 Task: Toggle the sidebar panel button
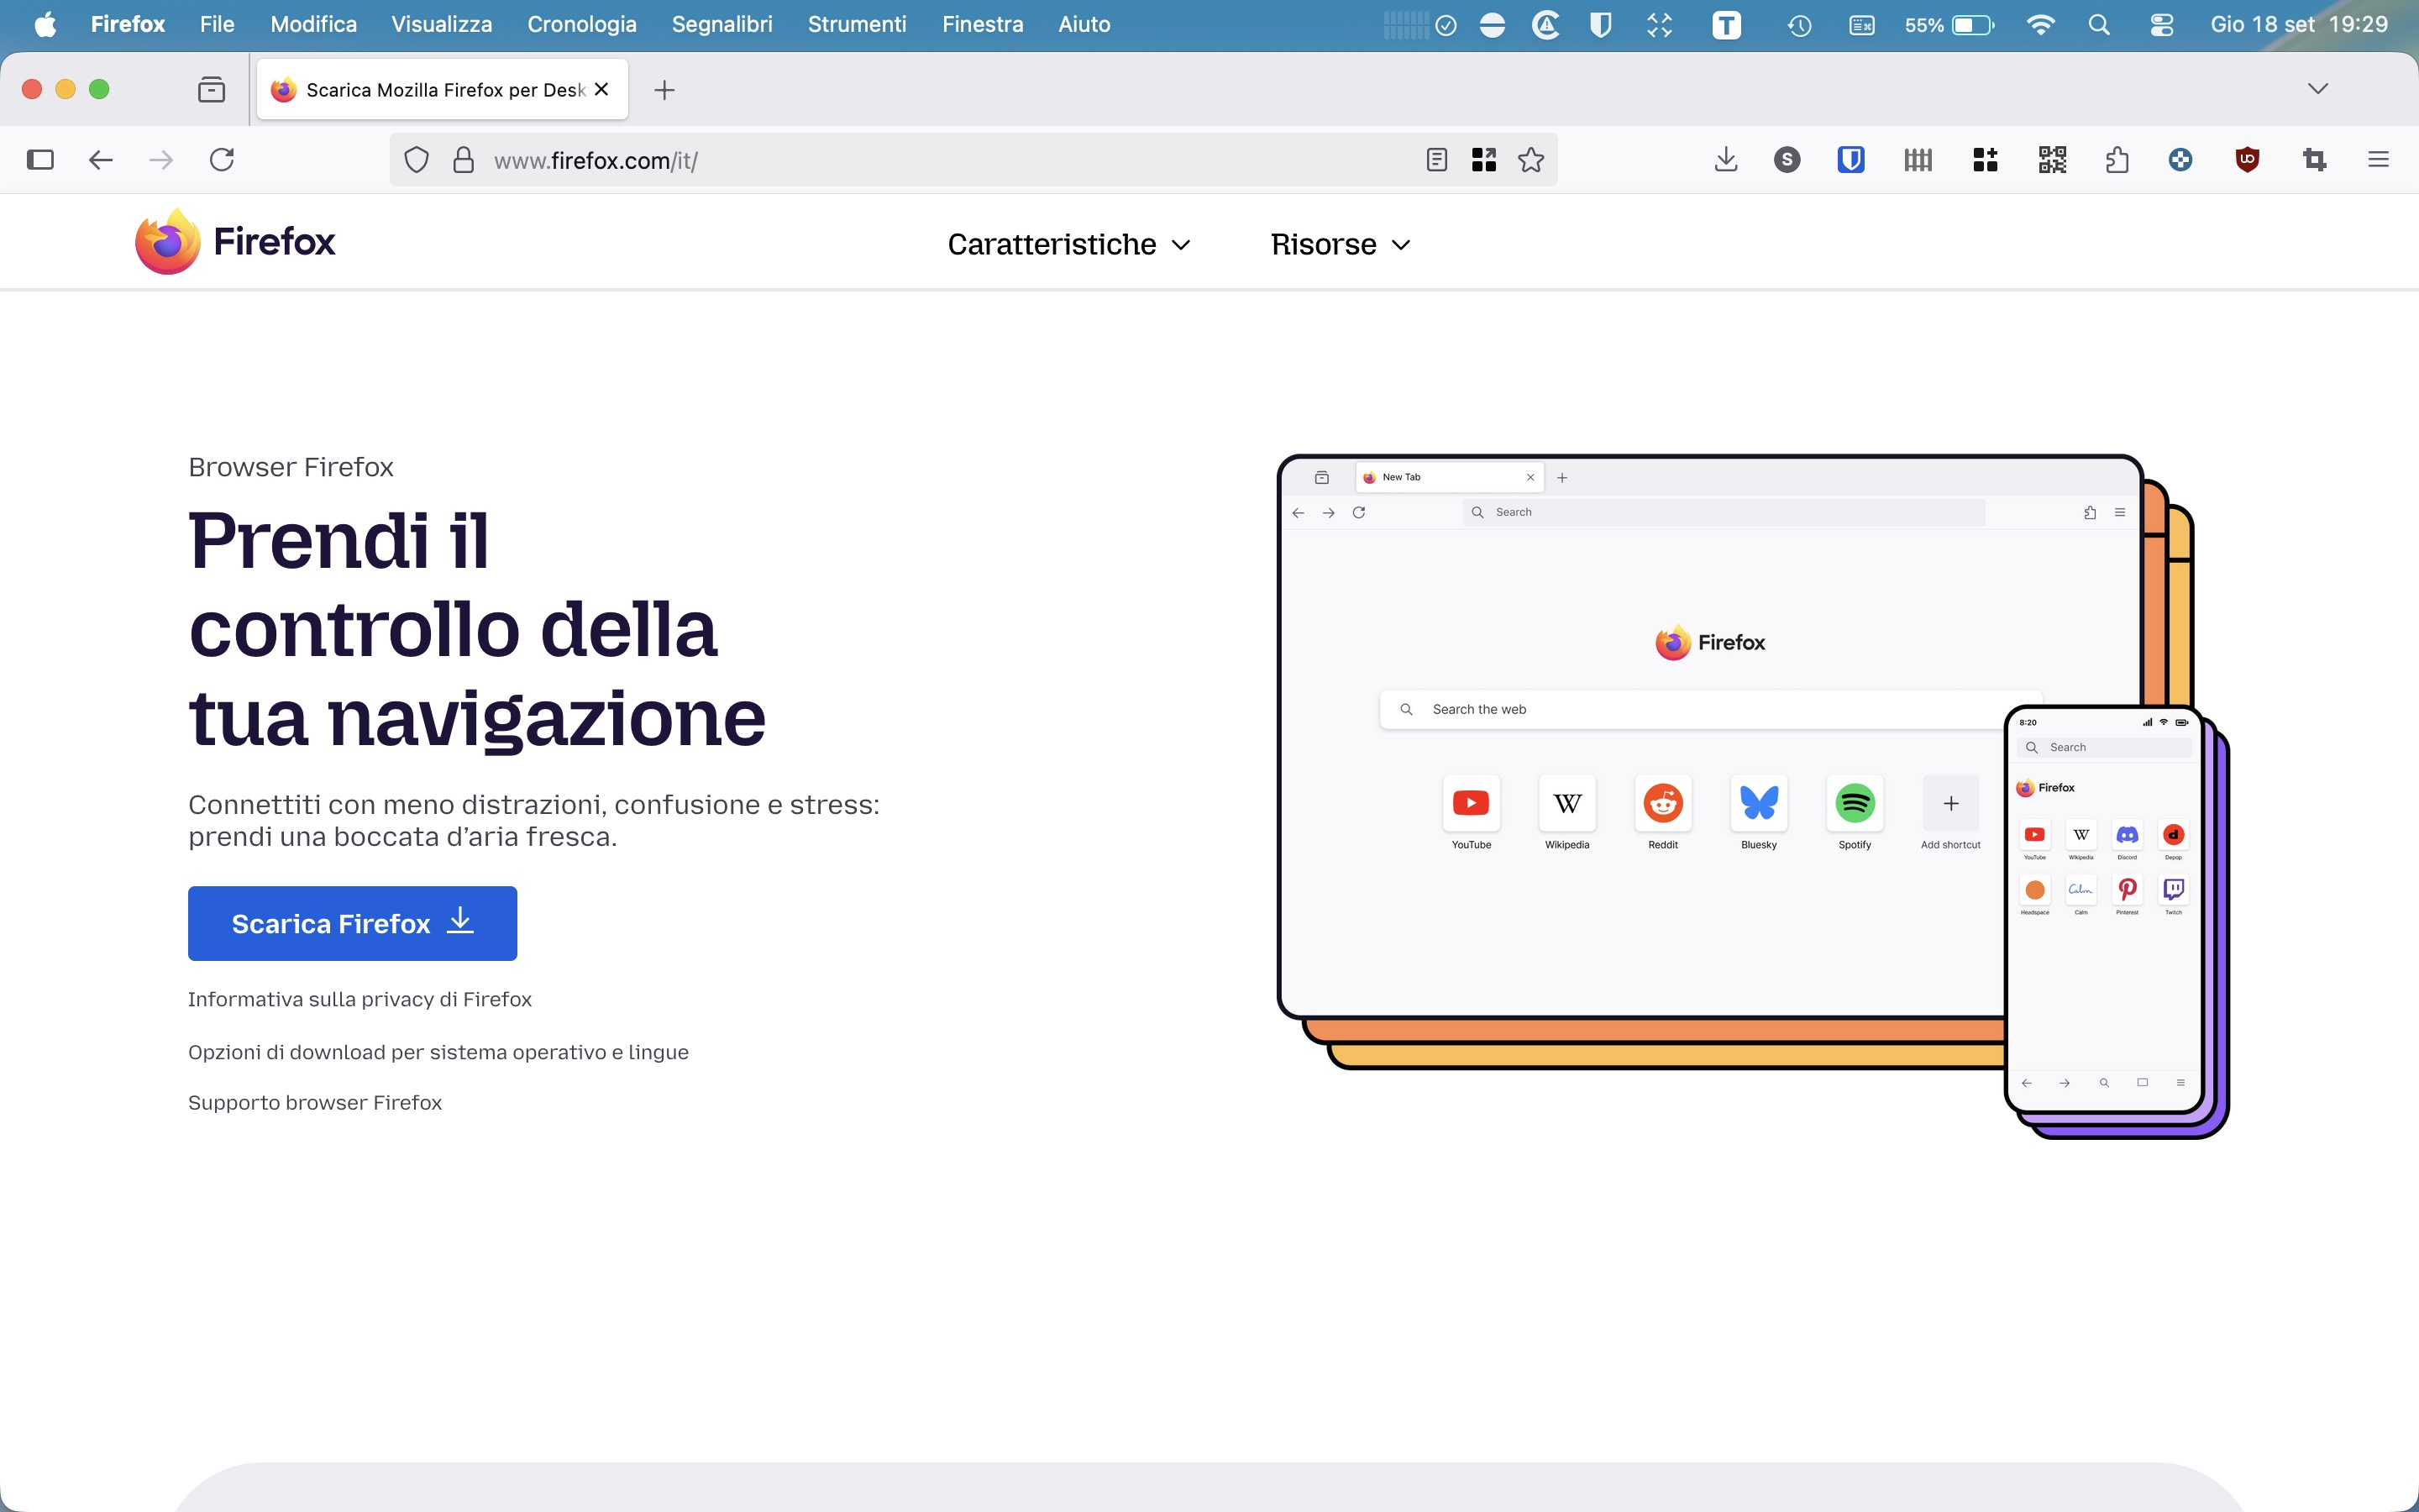coord(40,160)
